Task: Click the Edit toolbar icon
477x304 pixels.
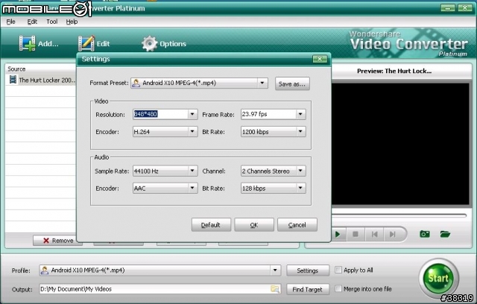Action: pyautogui.click(x=86, y=43)
